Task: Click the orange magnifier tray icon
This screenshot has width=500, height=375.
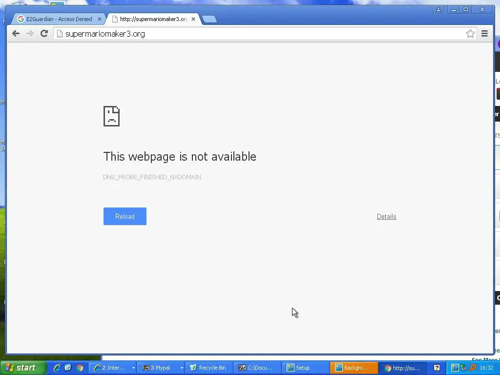Action: pyautogui.click(x=473, y=368)
